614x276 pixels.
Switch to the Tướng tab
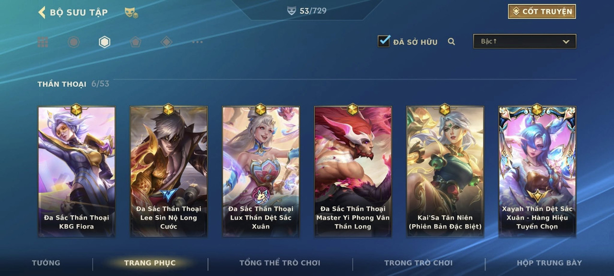[46, 263]
